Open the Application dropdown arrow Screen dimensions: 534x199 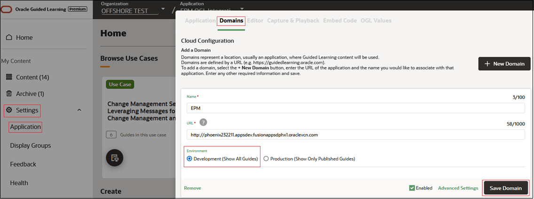click(x=242, y=8)
